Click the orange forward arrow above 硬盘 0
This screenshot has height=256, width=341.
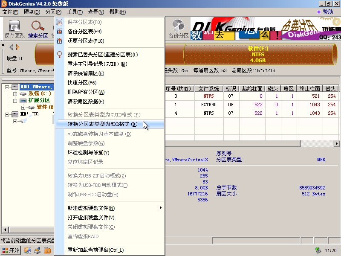[x=17, y=47]
